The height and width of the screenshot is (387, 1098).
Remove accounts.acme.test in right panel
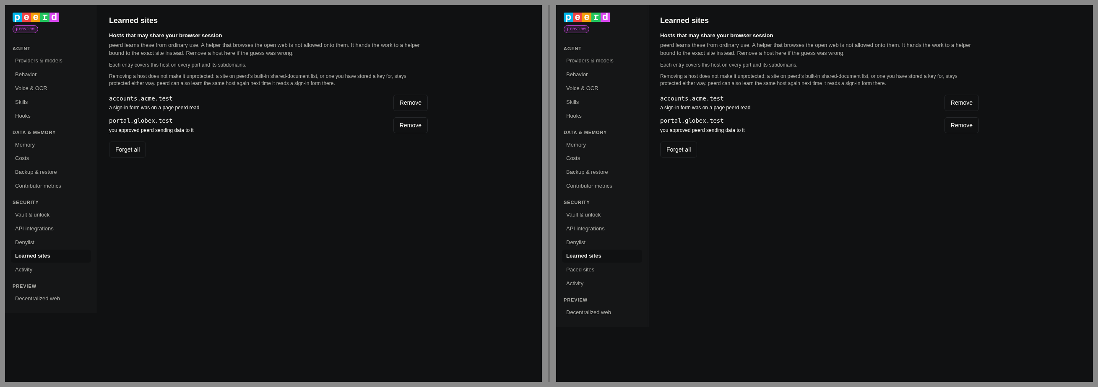(961, 103)
